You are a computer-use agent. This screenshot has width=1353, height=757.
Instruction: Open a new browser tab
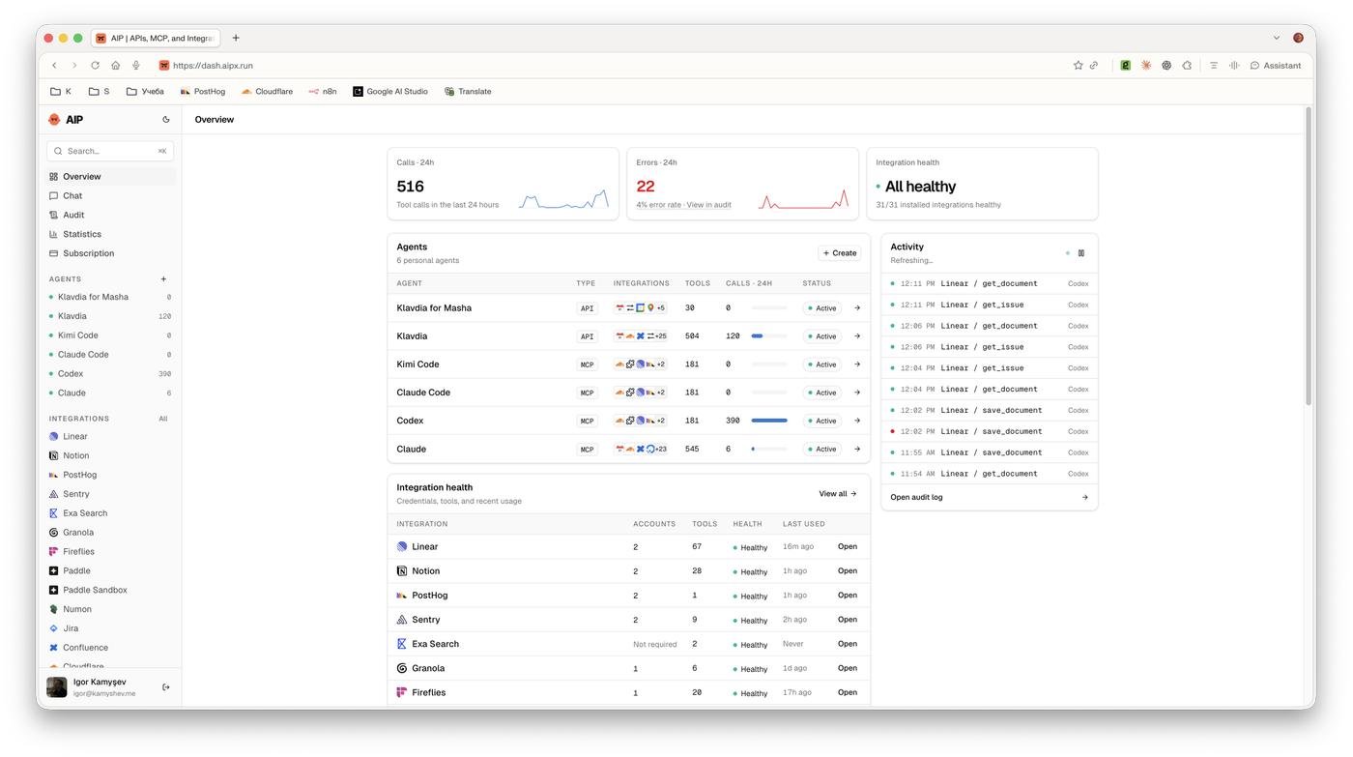[236, 39]
